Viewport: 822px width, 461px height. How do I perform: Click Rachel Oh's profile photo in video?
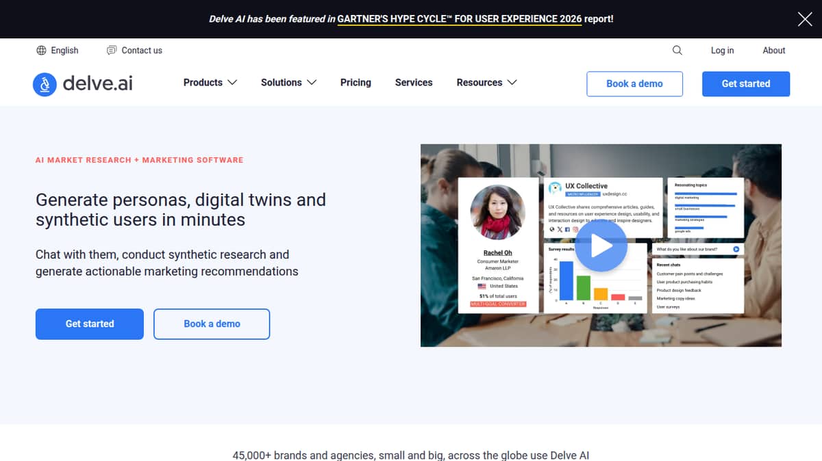pyautogui.click(x=498, y=213)
